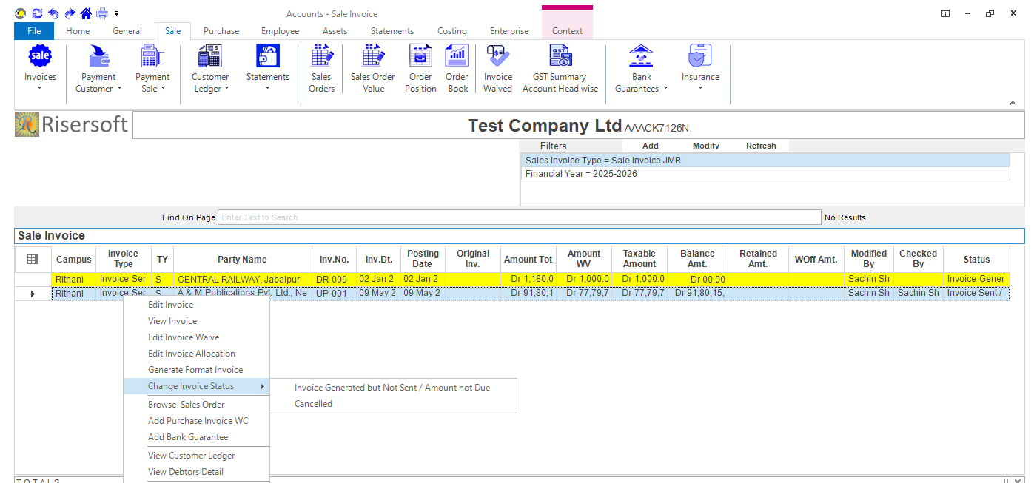Click the Find On Page search field
The image size is (1034, 483).
(518, 217)
